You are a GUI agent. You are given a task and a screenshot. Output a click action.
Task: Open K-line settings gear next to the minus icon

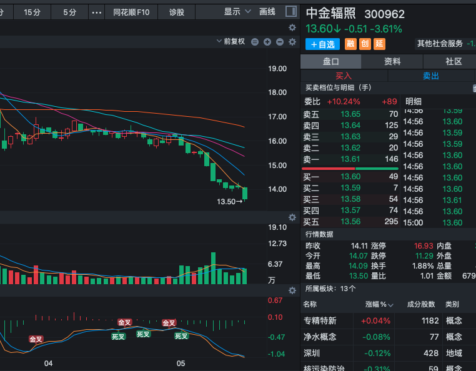pyautogui.click(x=292, y=42)
